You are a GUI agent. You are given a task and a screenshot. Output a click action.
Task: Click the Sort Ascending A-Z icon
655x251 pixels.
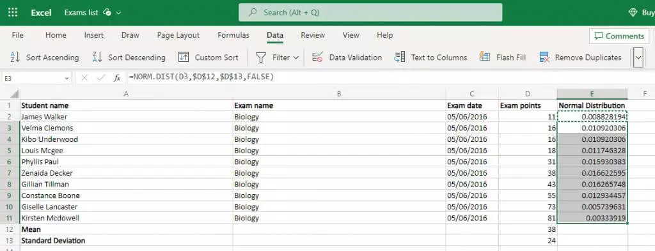pos(15,57)
